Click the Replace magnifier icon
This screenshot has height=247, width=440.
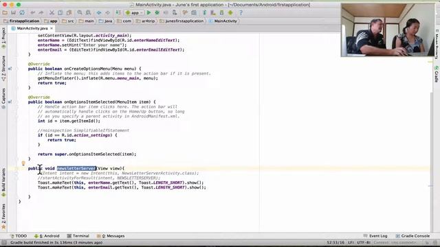[88, 12]
